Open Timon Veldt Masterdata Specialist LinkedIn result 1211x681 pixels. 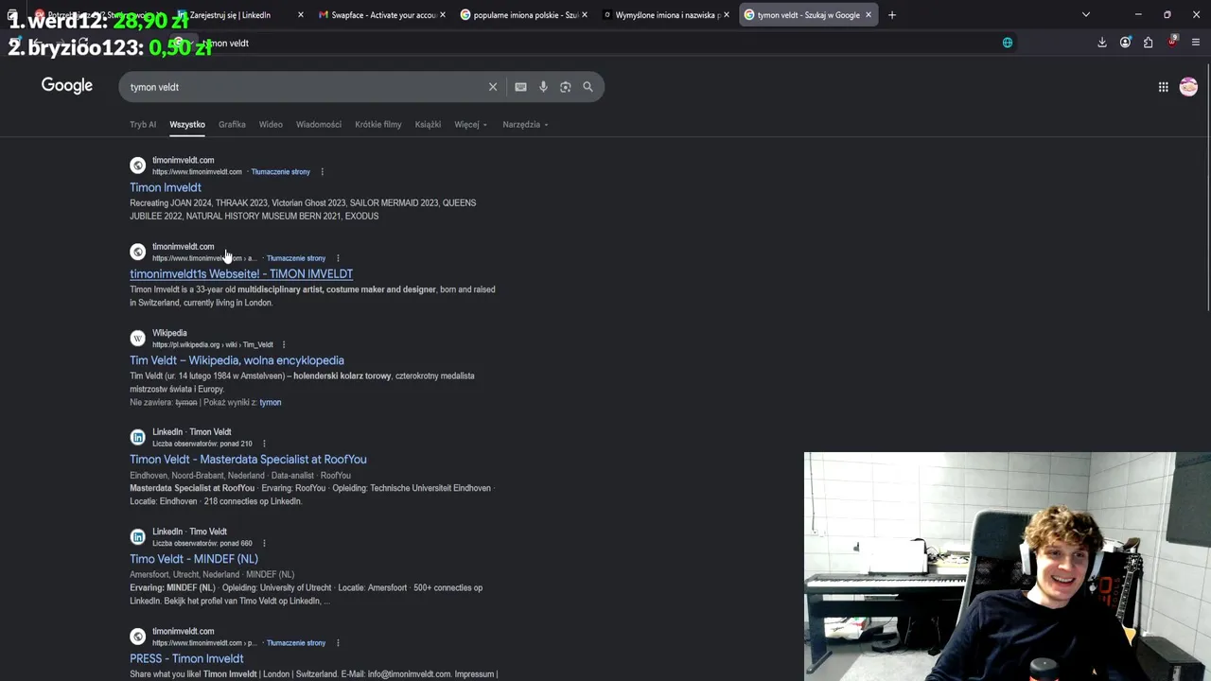[x=248, y=460]
